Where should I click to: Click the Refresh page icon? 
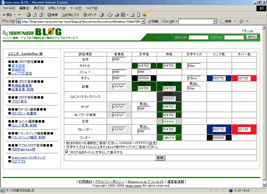coord(34,15)
